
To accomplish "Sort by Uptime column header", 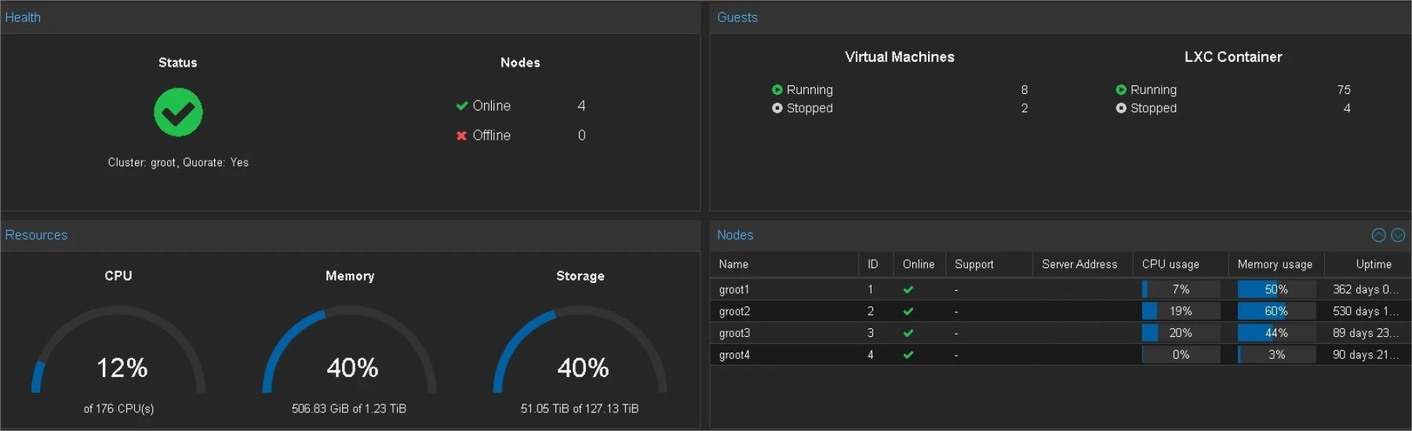I will coord(1368,264).
